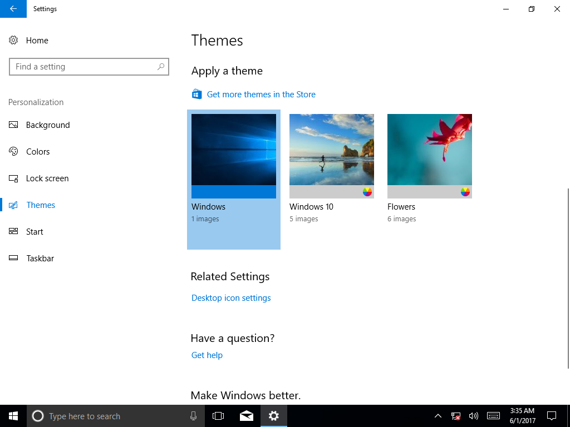Switch to the Lock screen page
570x427 pixels.
(47, 178)
